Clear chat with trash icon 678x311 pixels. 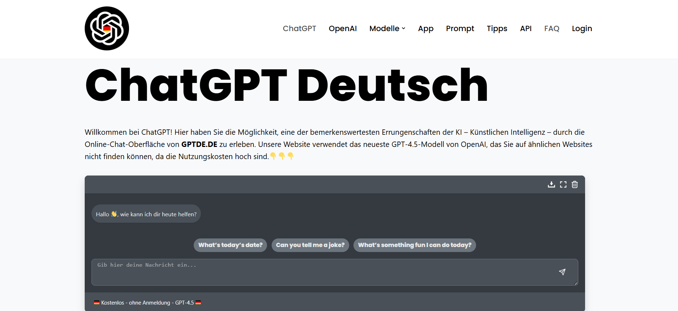[575, 184]
